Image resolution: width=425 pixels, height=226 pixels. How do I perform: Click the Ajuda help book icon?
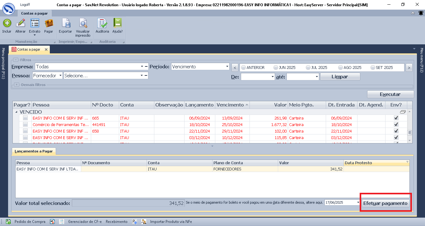pos(117,24)
